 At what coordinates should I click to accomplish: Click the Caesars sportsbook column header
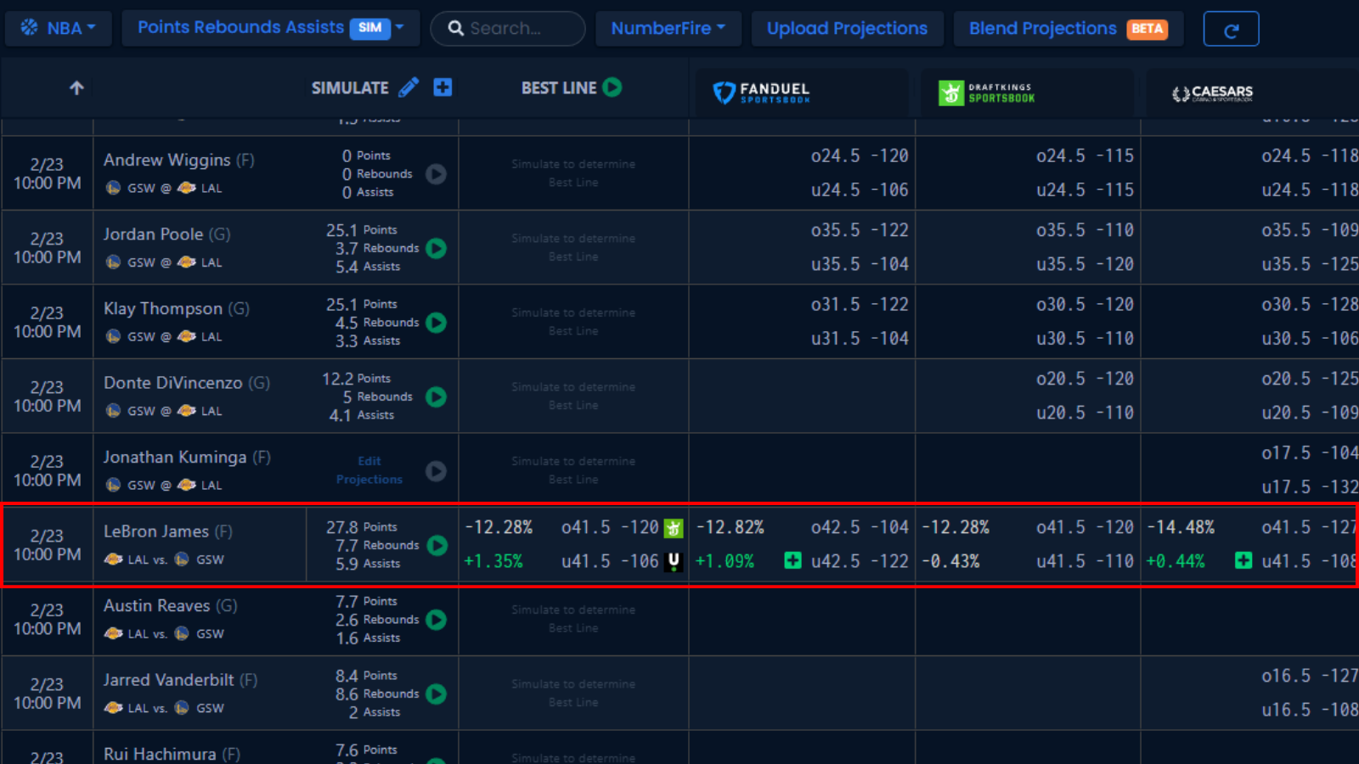1212,93
